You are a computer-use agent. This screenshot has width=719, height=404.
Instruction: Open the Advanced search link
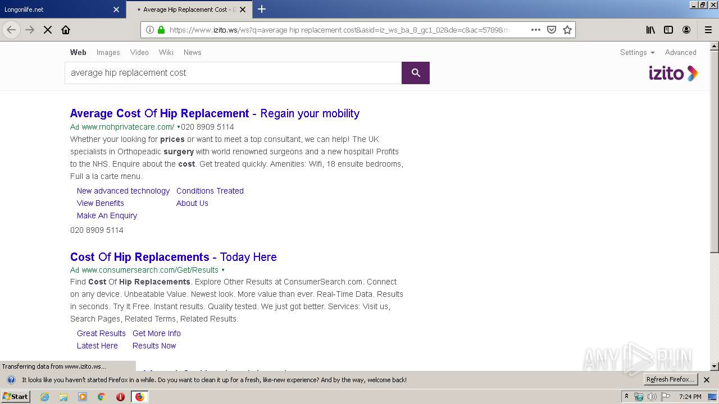coord(680,52)
